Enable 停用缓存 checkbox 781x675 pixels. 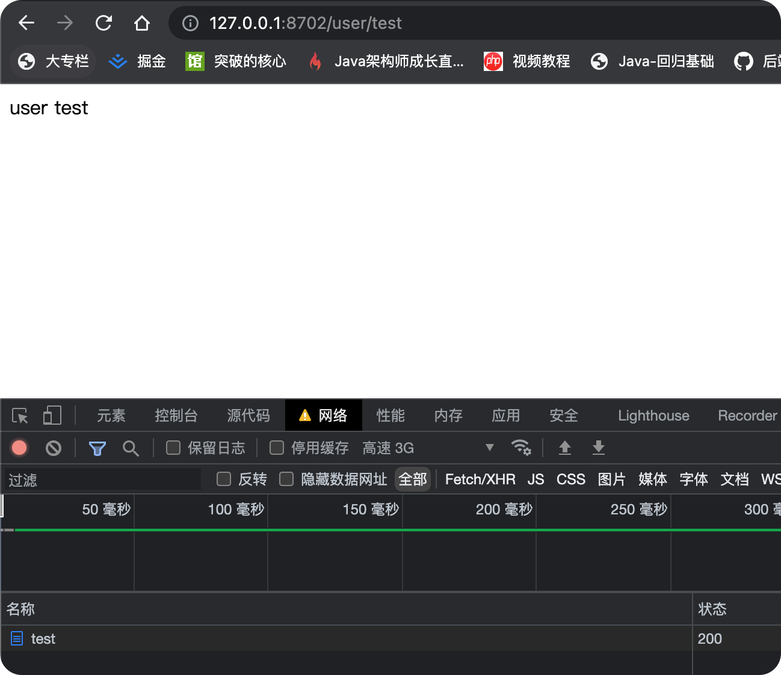pyautogui.click(x=277, y=448)
